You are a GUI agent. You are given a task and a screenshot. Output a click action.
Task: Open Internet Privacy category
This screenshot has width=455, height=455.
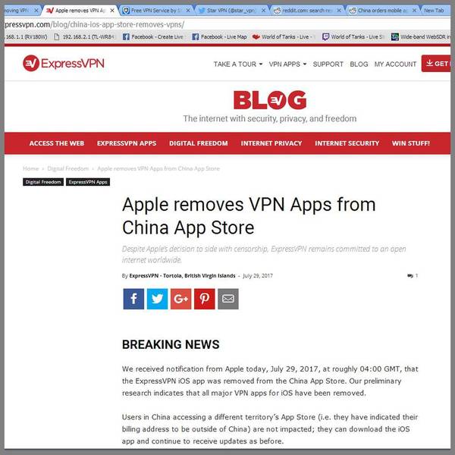(271, 143)
